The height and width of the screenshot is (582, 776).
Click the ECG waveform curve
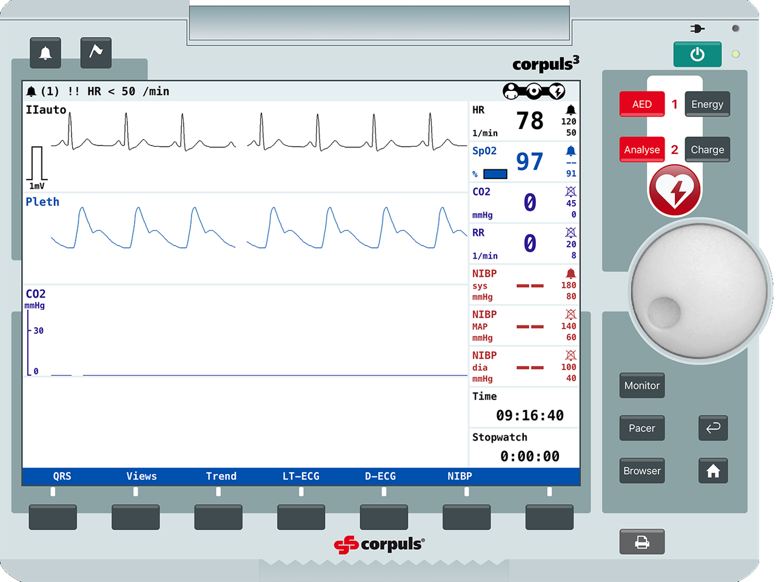click(x=259, y=132)
